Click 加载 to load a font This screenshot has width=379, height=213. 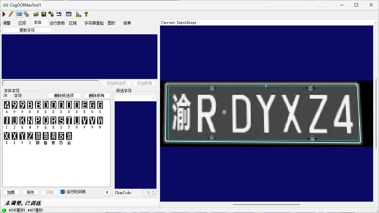(11, 192)
